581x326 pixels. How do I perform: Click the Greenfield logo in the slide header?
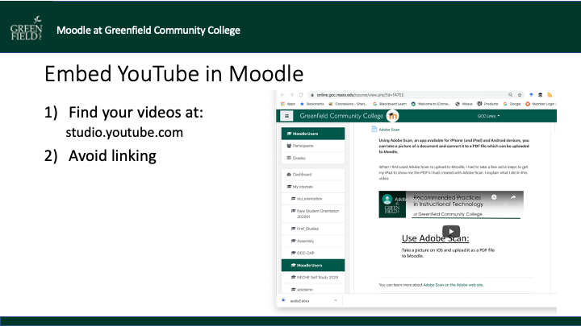27,28
